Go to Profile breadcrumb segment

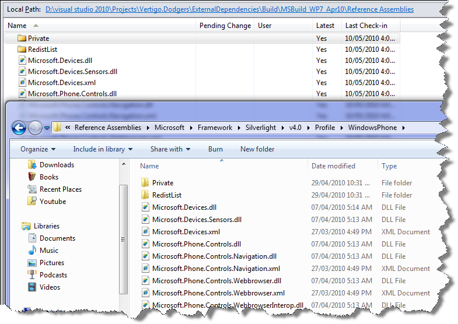(325, 128)
